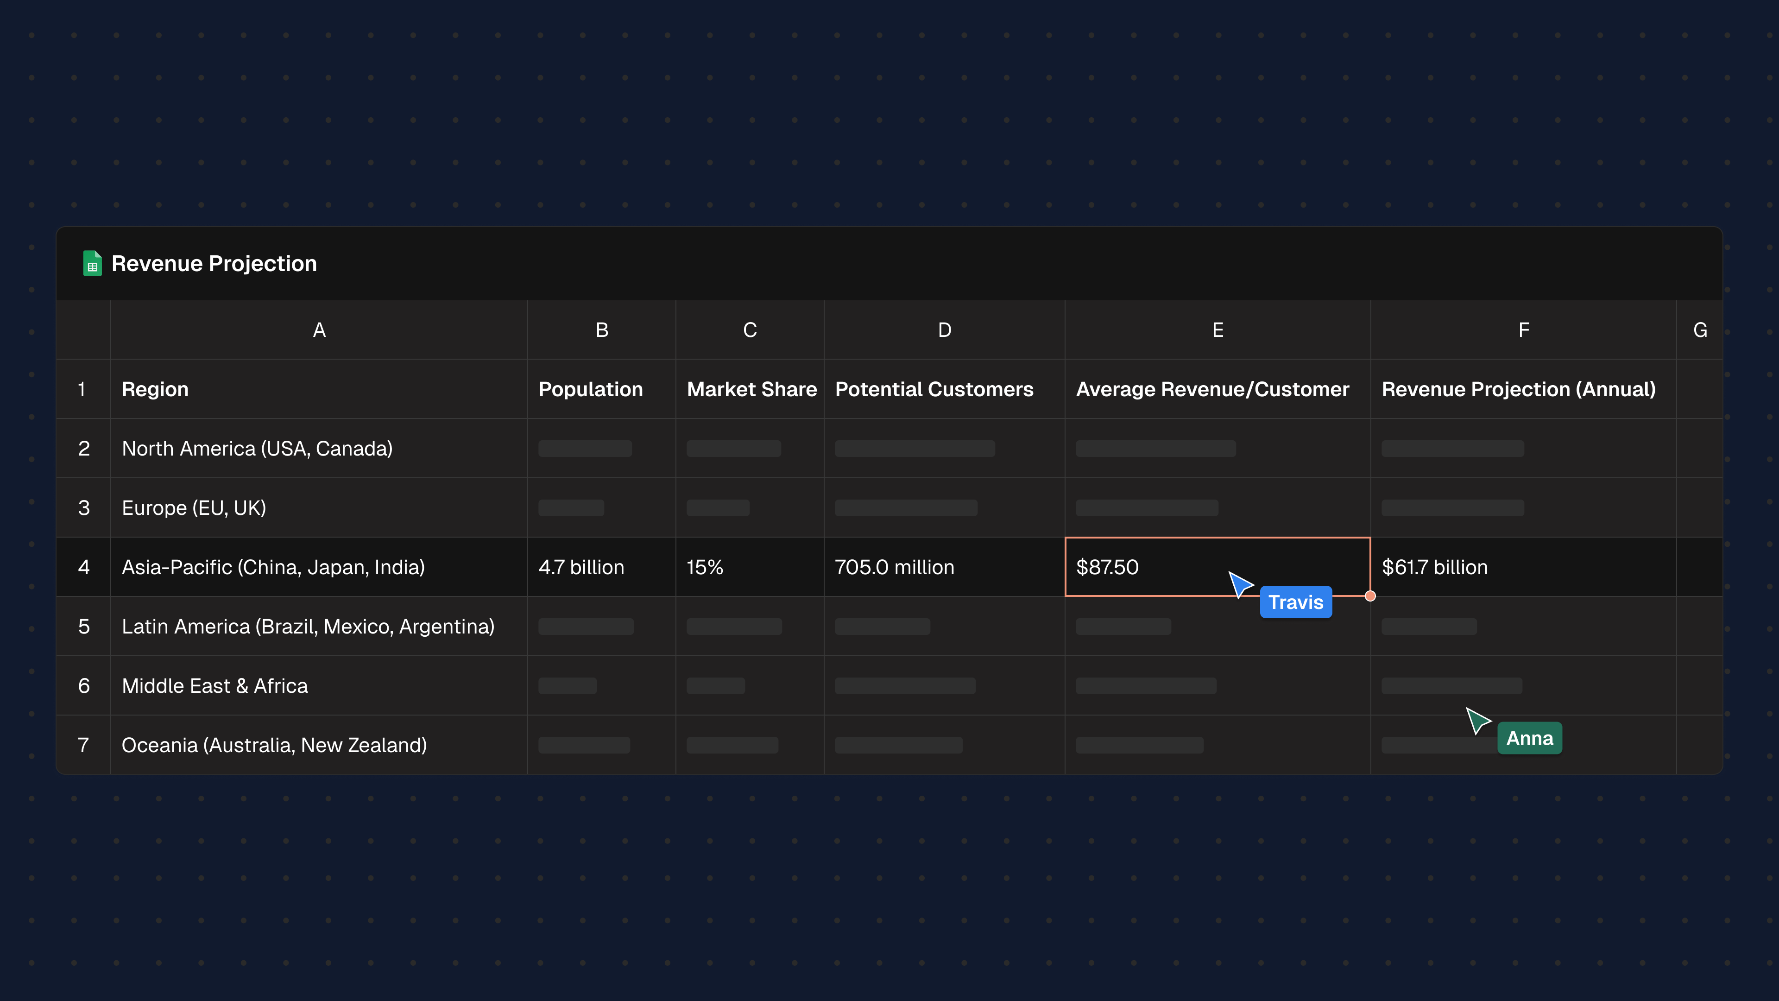1779x1001 pixels.
Task: Select column B header
Action: (x=601, y=329)
